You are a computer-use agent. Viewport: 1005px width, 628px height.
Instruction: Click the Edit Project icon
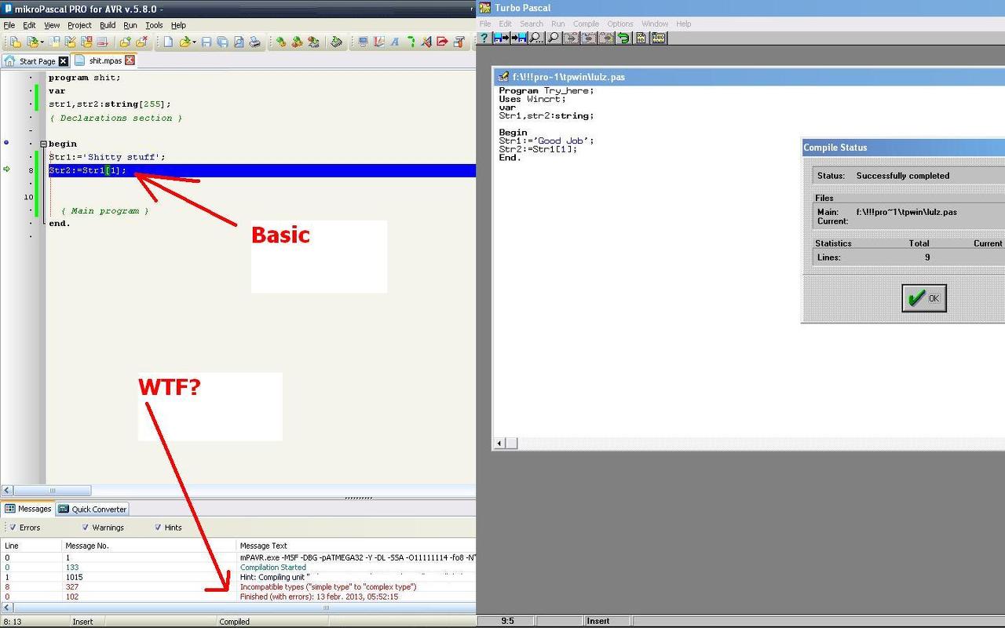pos(70,42)
